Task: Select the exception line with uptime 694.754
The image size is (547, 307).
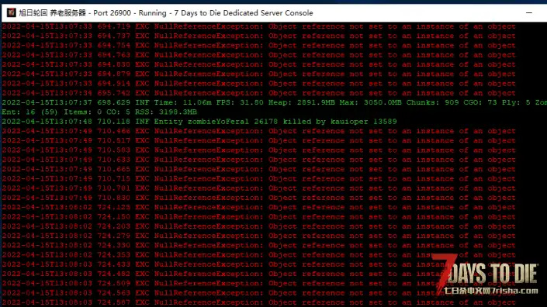Action: [x=258, y=45]
